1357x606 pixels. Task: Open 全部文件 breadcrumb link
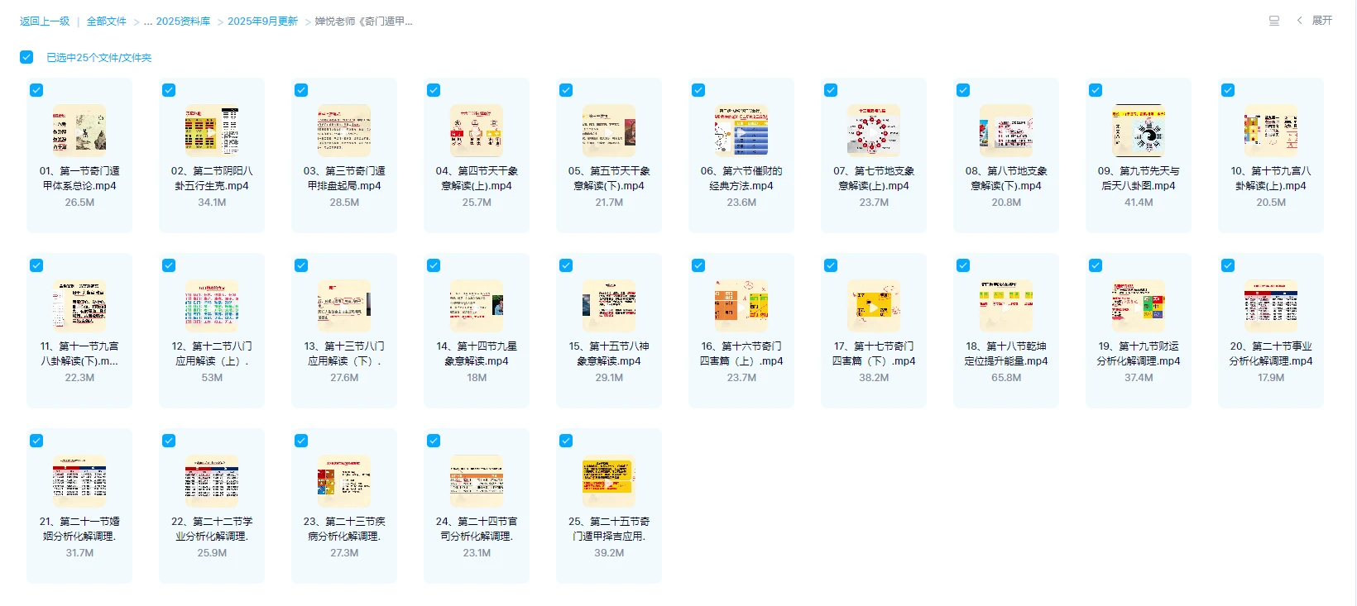click(107, 21)
